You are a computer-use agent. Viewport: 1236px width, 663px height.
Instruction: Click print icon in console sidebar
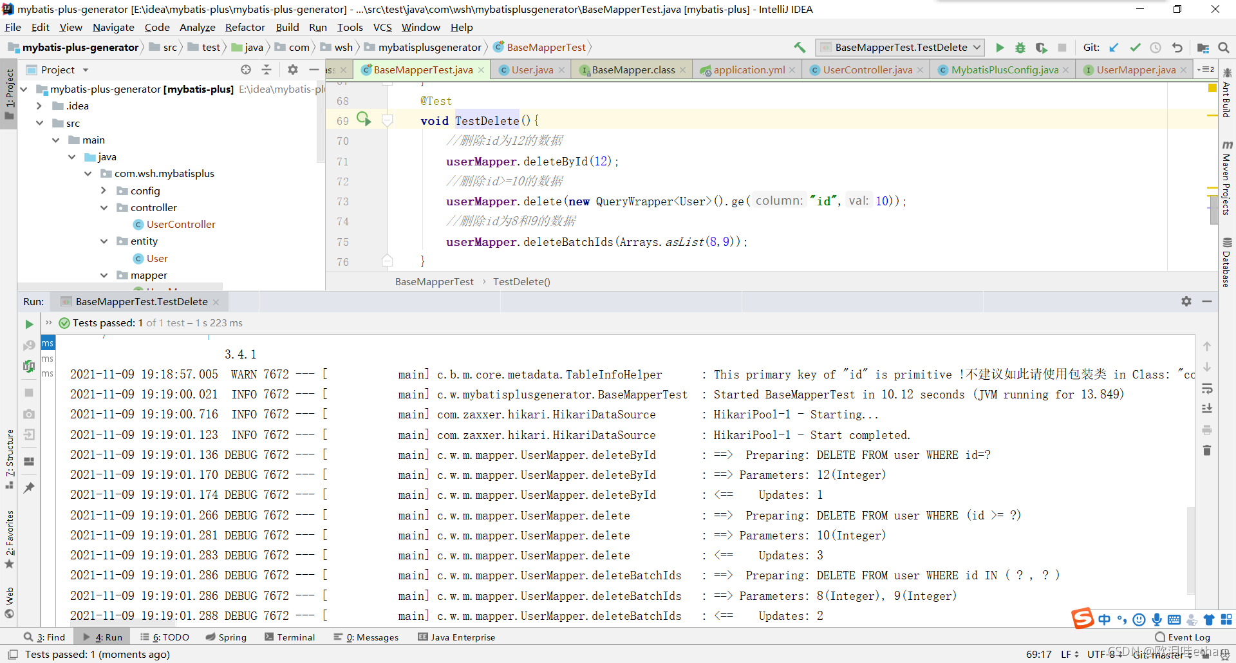1207,429
